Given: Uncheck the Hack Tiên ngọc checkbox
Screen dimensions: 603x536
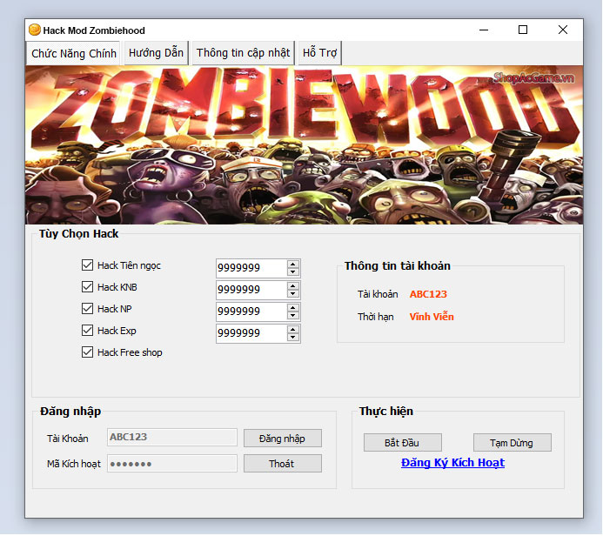Looking at the screenshot, I should tap(87, 265).
